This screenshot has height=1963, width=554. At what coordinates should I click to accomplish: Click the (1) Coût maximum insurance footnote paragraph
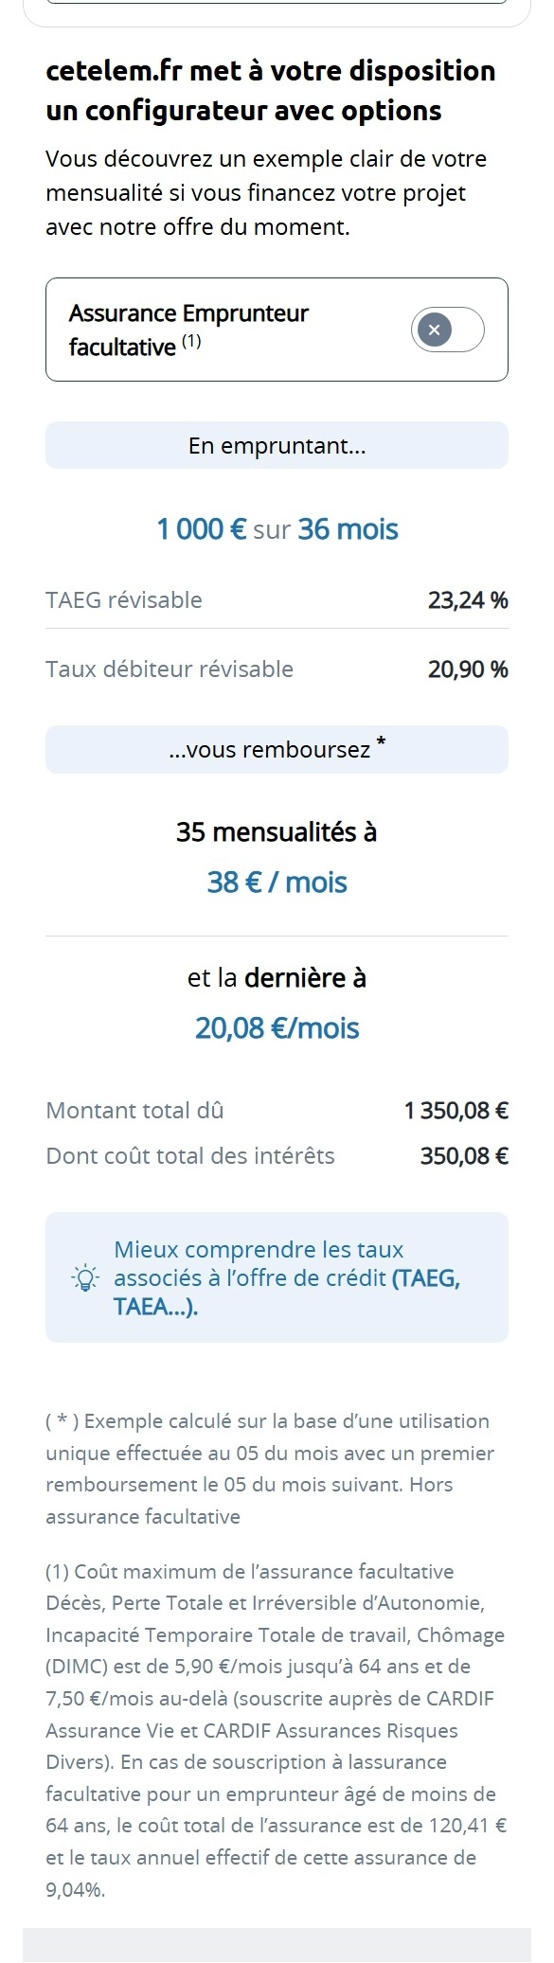276,1730
